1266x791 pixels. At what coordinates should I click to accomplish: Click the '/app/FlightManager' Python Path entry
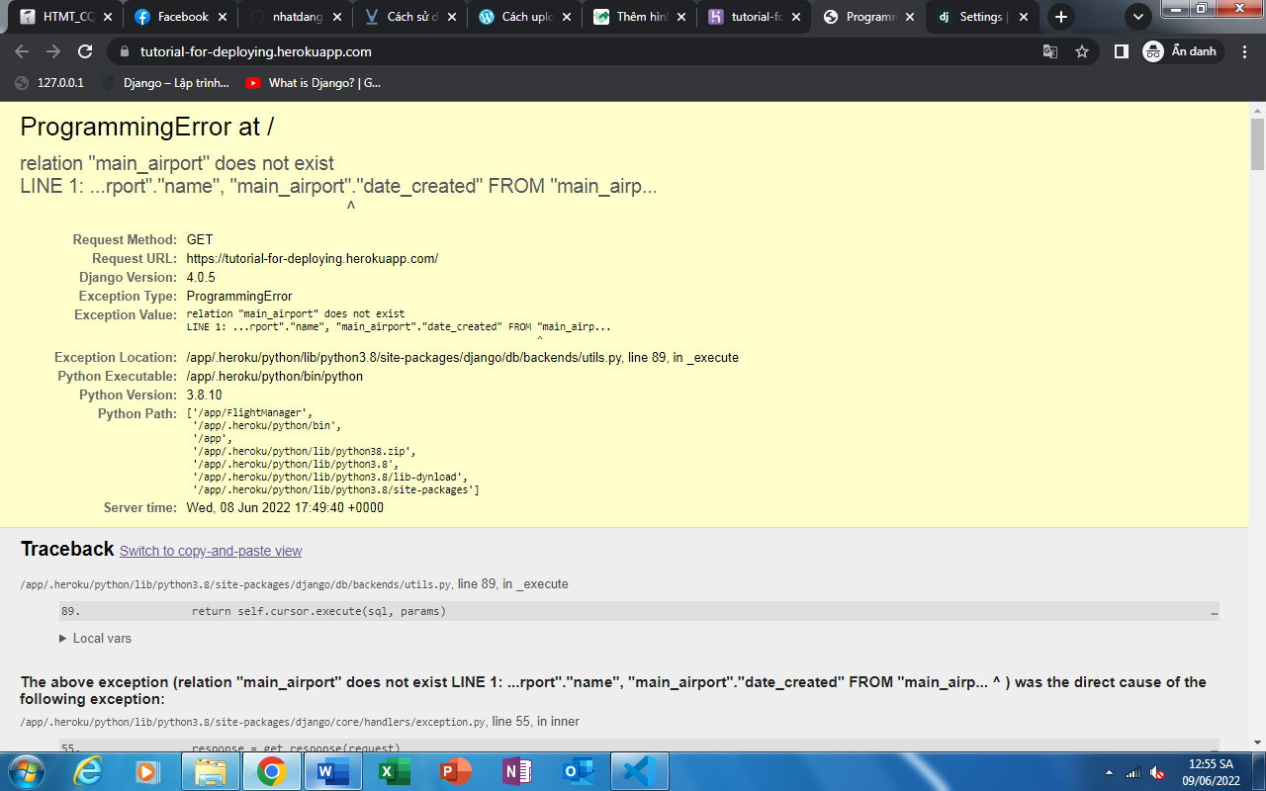pyautogui.click(x=249, y=413)
